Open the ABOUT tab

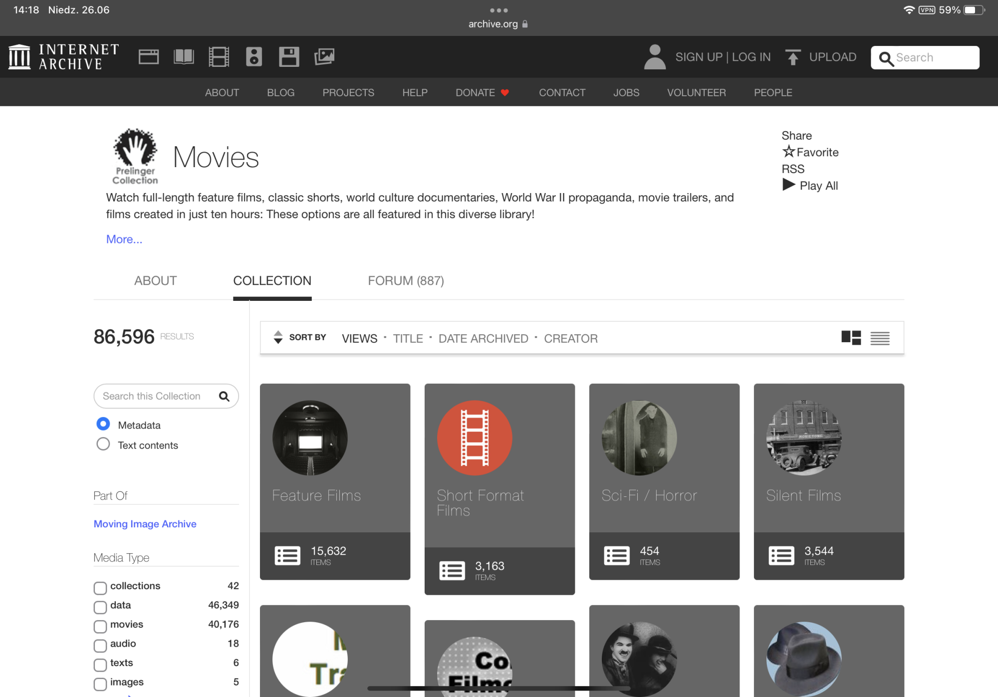pos(155,281)
